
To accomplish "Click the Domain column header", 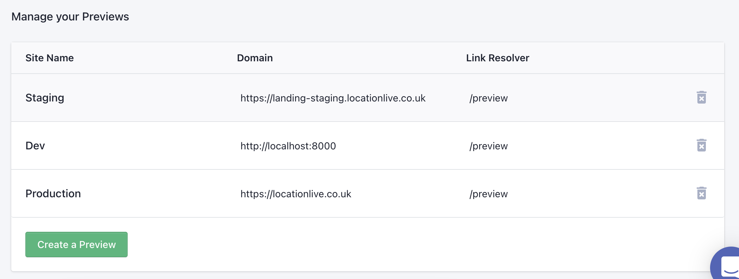I will pos(255,58).
